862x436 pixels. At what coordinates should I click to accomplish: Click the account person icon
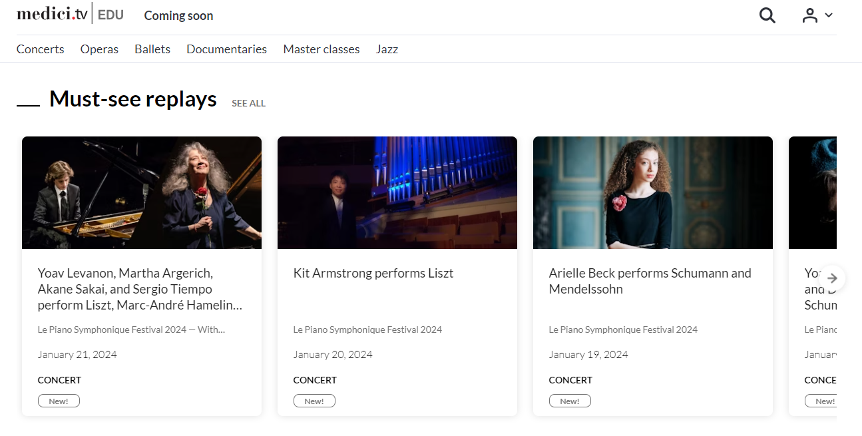point(811,15)
